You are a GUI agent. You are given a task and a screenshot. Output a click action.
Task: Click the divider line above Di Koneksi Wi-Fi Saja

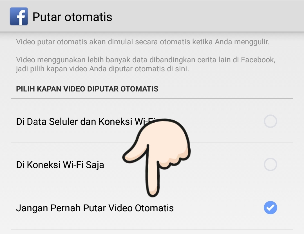tap(152, 143)
